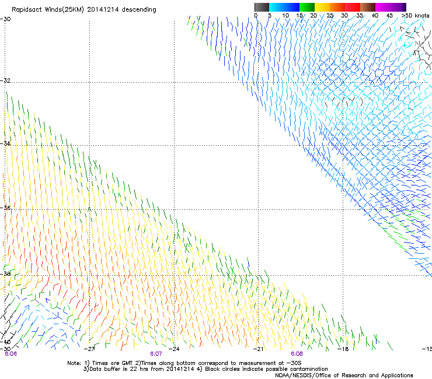
Task: Click the -21 longitude axis label
Action: point(258,349)
